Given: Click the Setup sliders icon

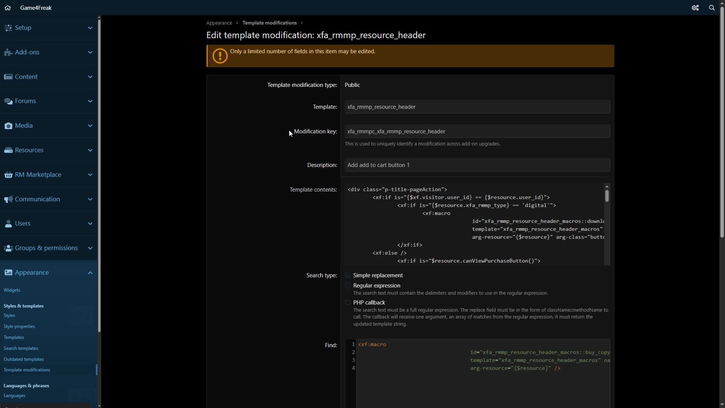Looking at the screenshot, I should click(8, 28).
